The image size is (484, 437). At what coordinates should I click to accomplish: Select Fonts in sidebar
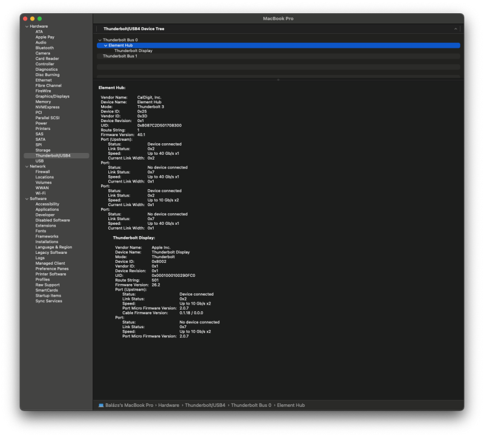[41, 231]
